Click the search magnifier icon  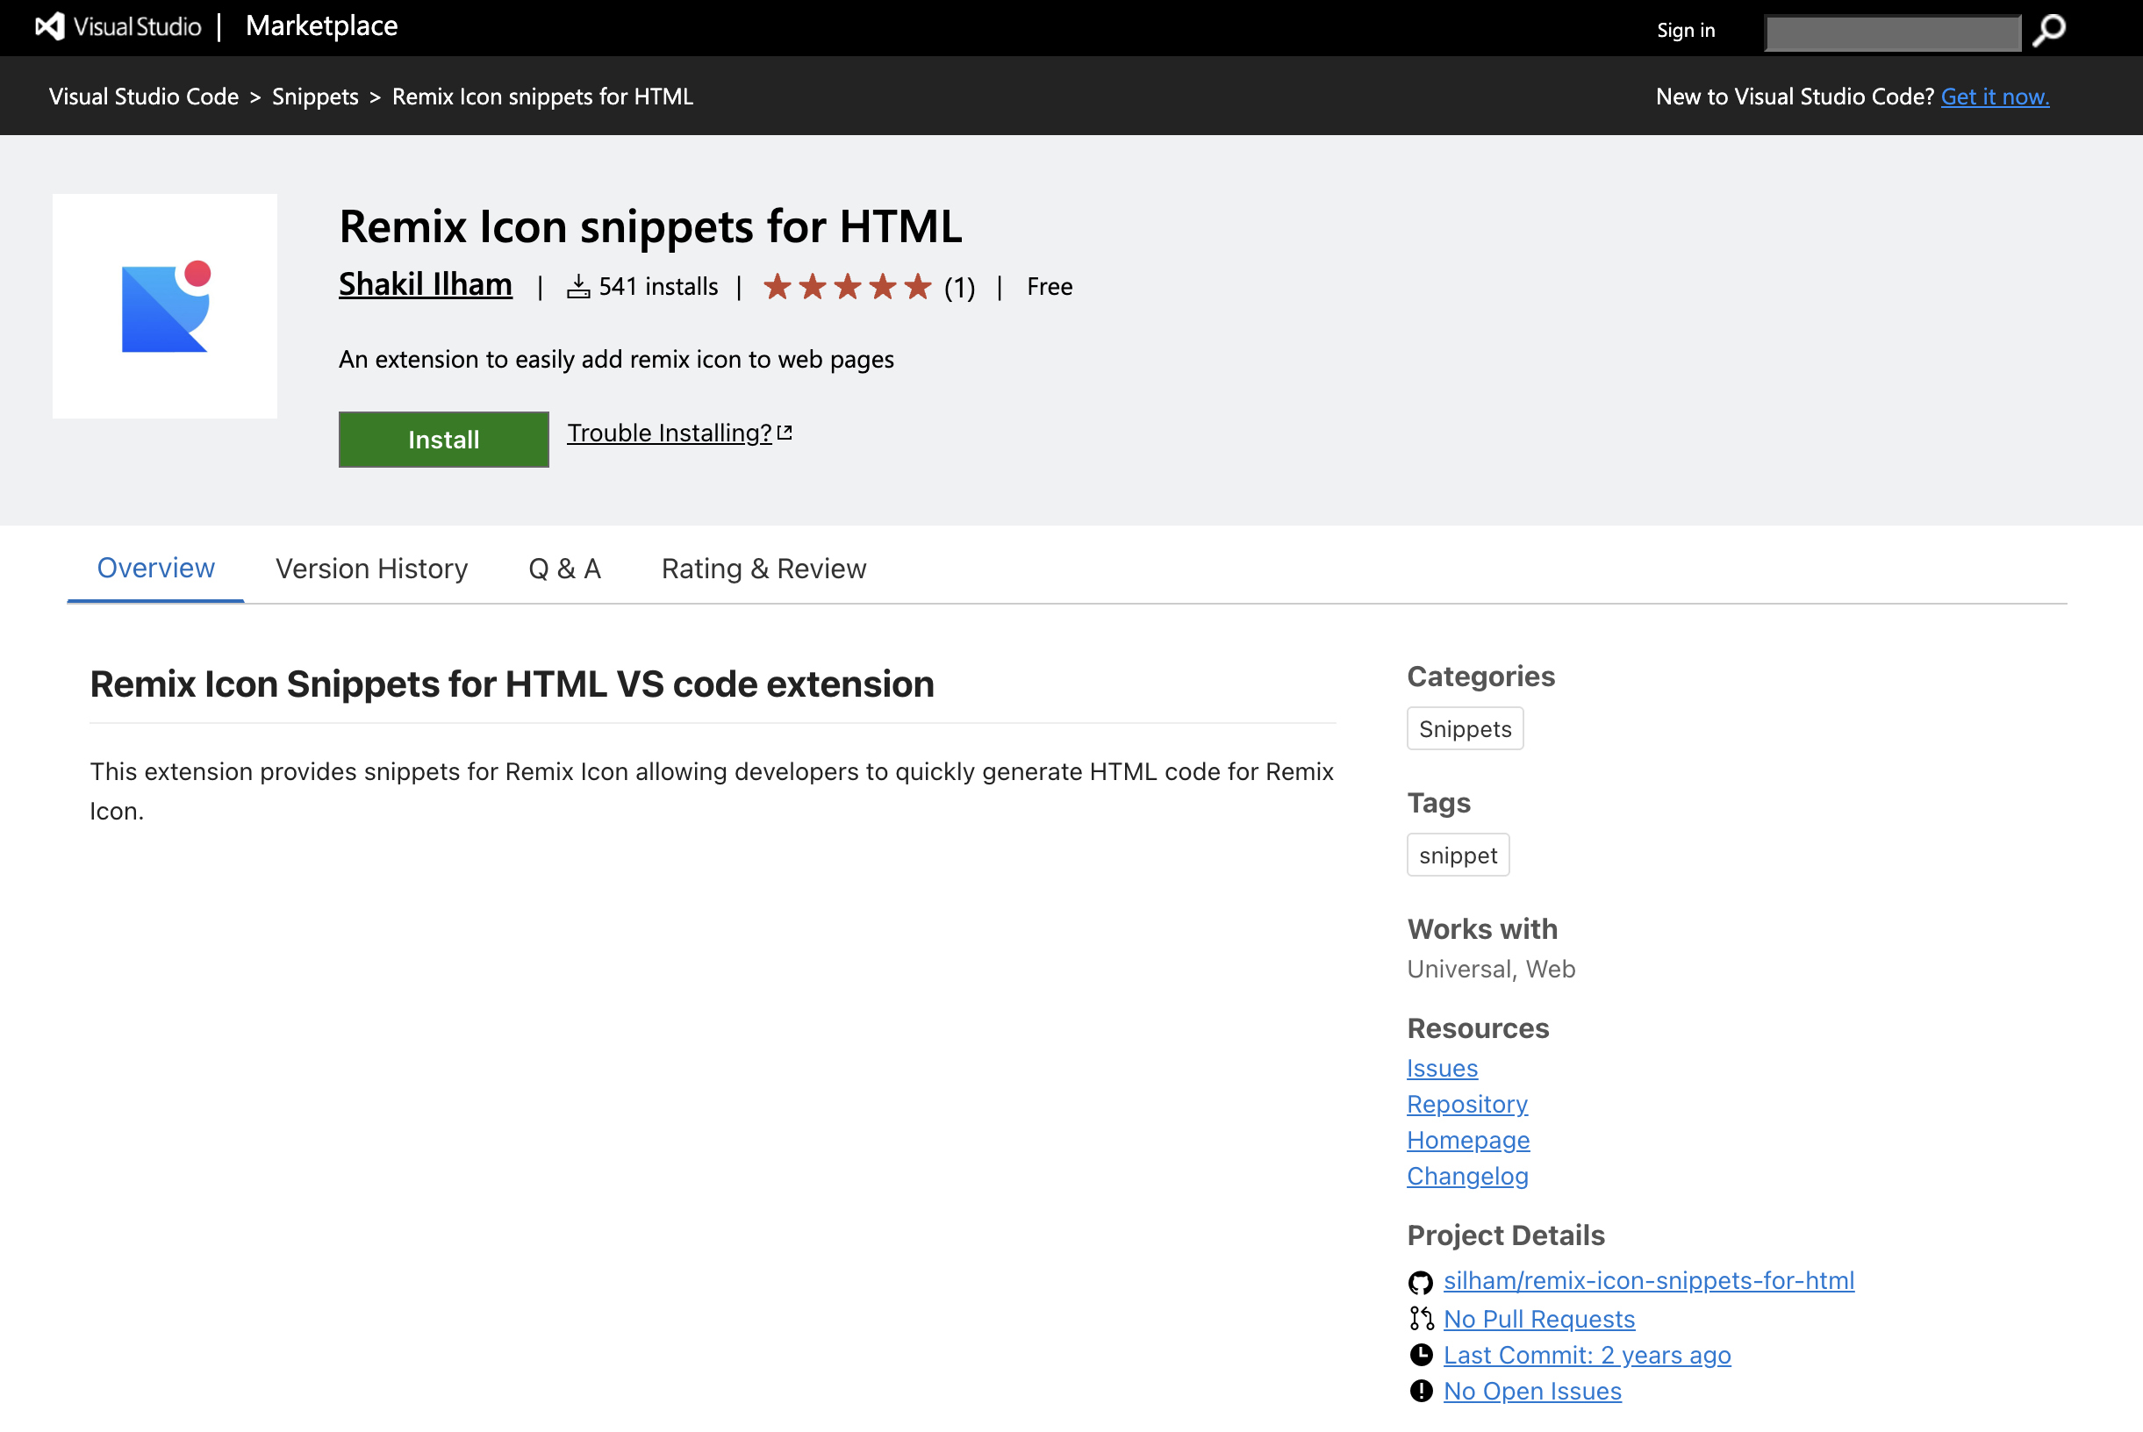(2049, 30)
